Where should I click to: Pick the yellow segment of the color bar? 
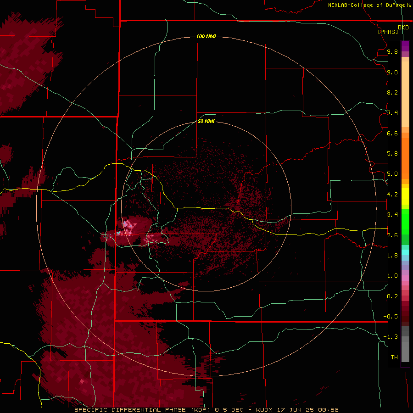click(x=405, y=196)
